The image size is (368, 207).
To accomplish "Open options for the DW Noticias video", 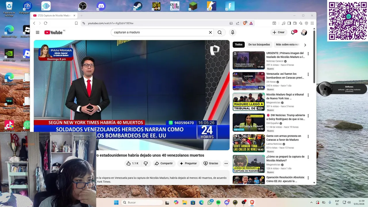I will click(x=308, y=116).
